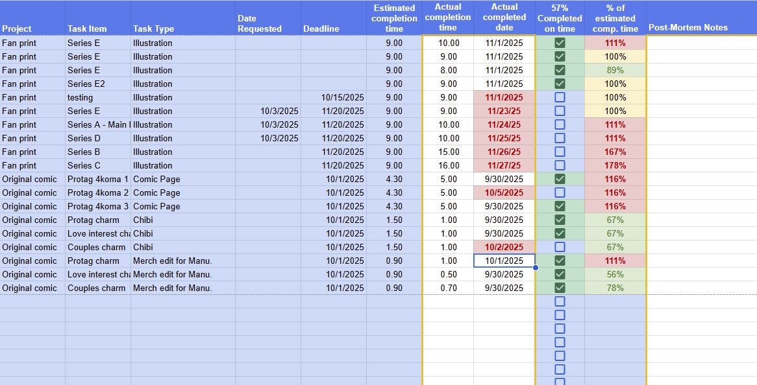
Task: Click the 10/15/2025 deadline cell
Action: tap(334, 97)
